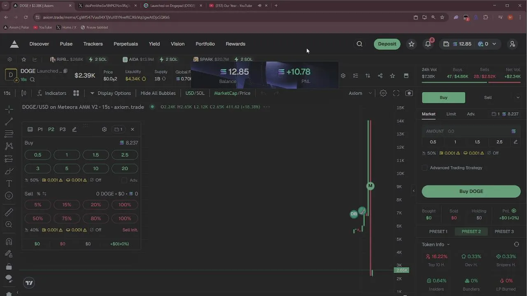The height and width of the screenshot is (296, 527).
Task: Select the Fibonacci retracement tool
Action: coord(9,134)
